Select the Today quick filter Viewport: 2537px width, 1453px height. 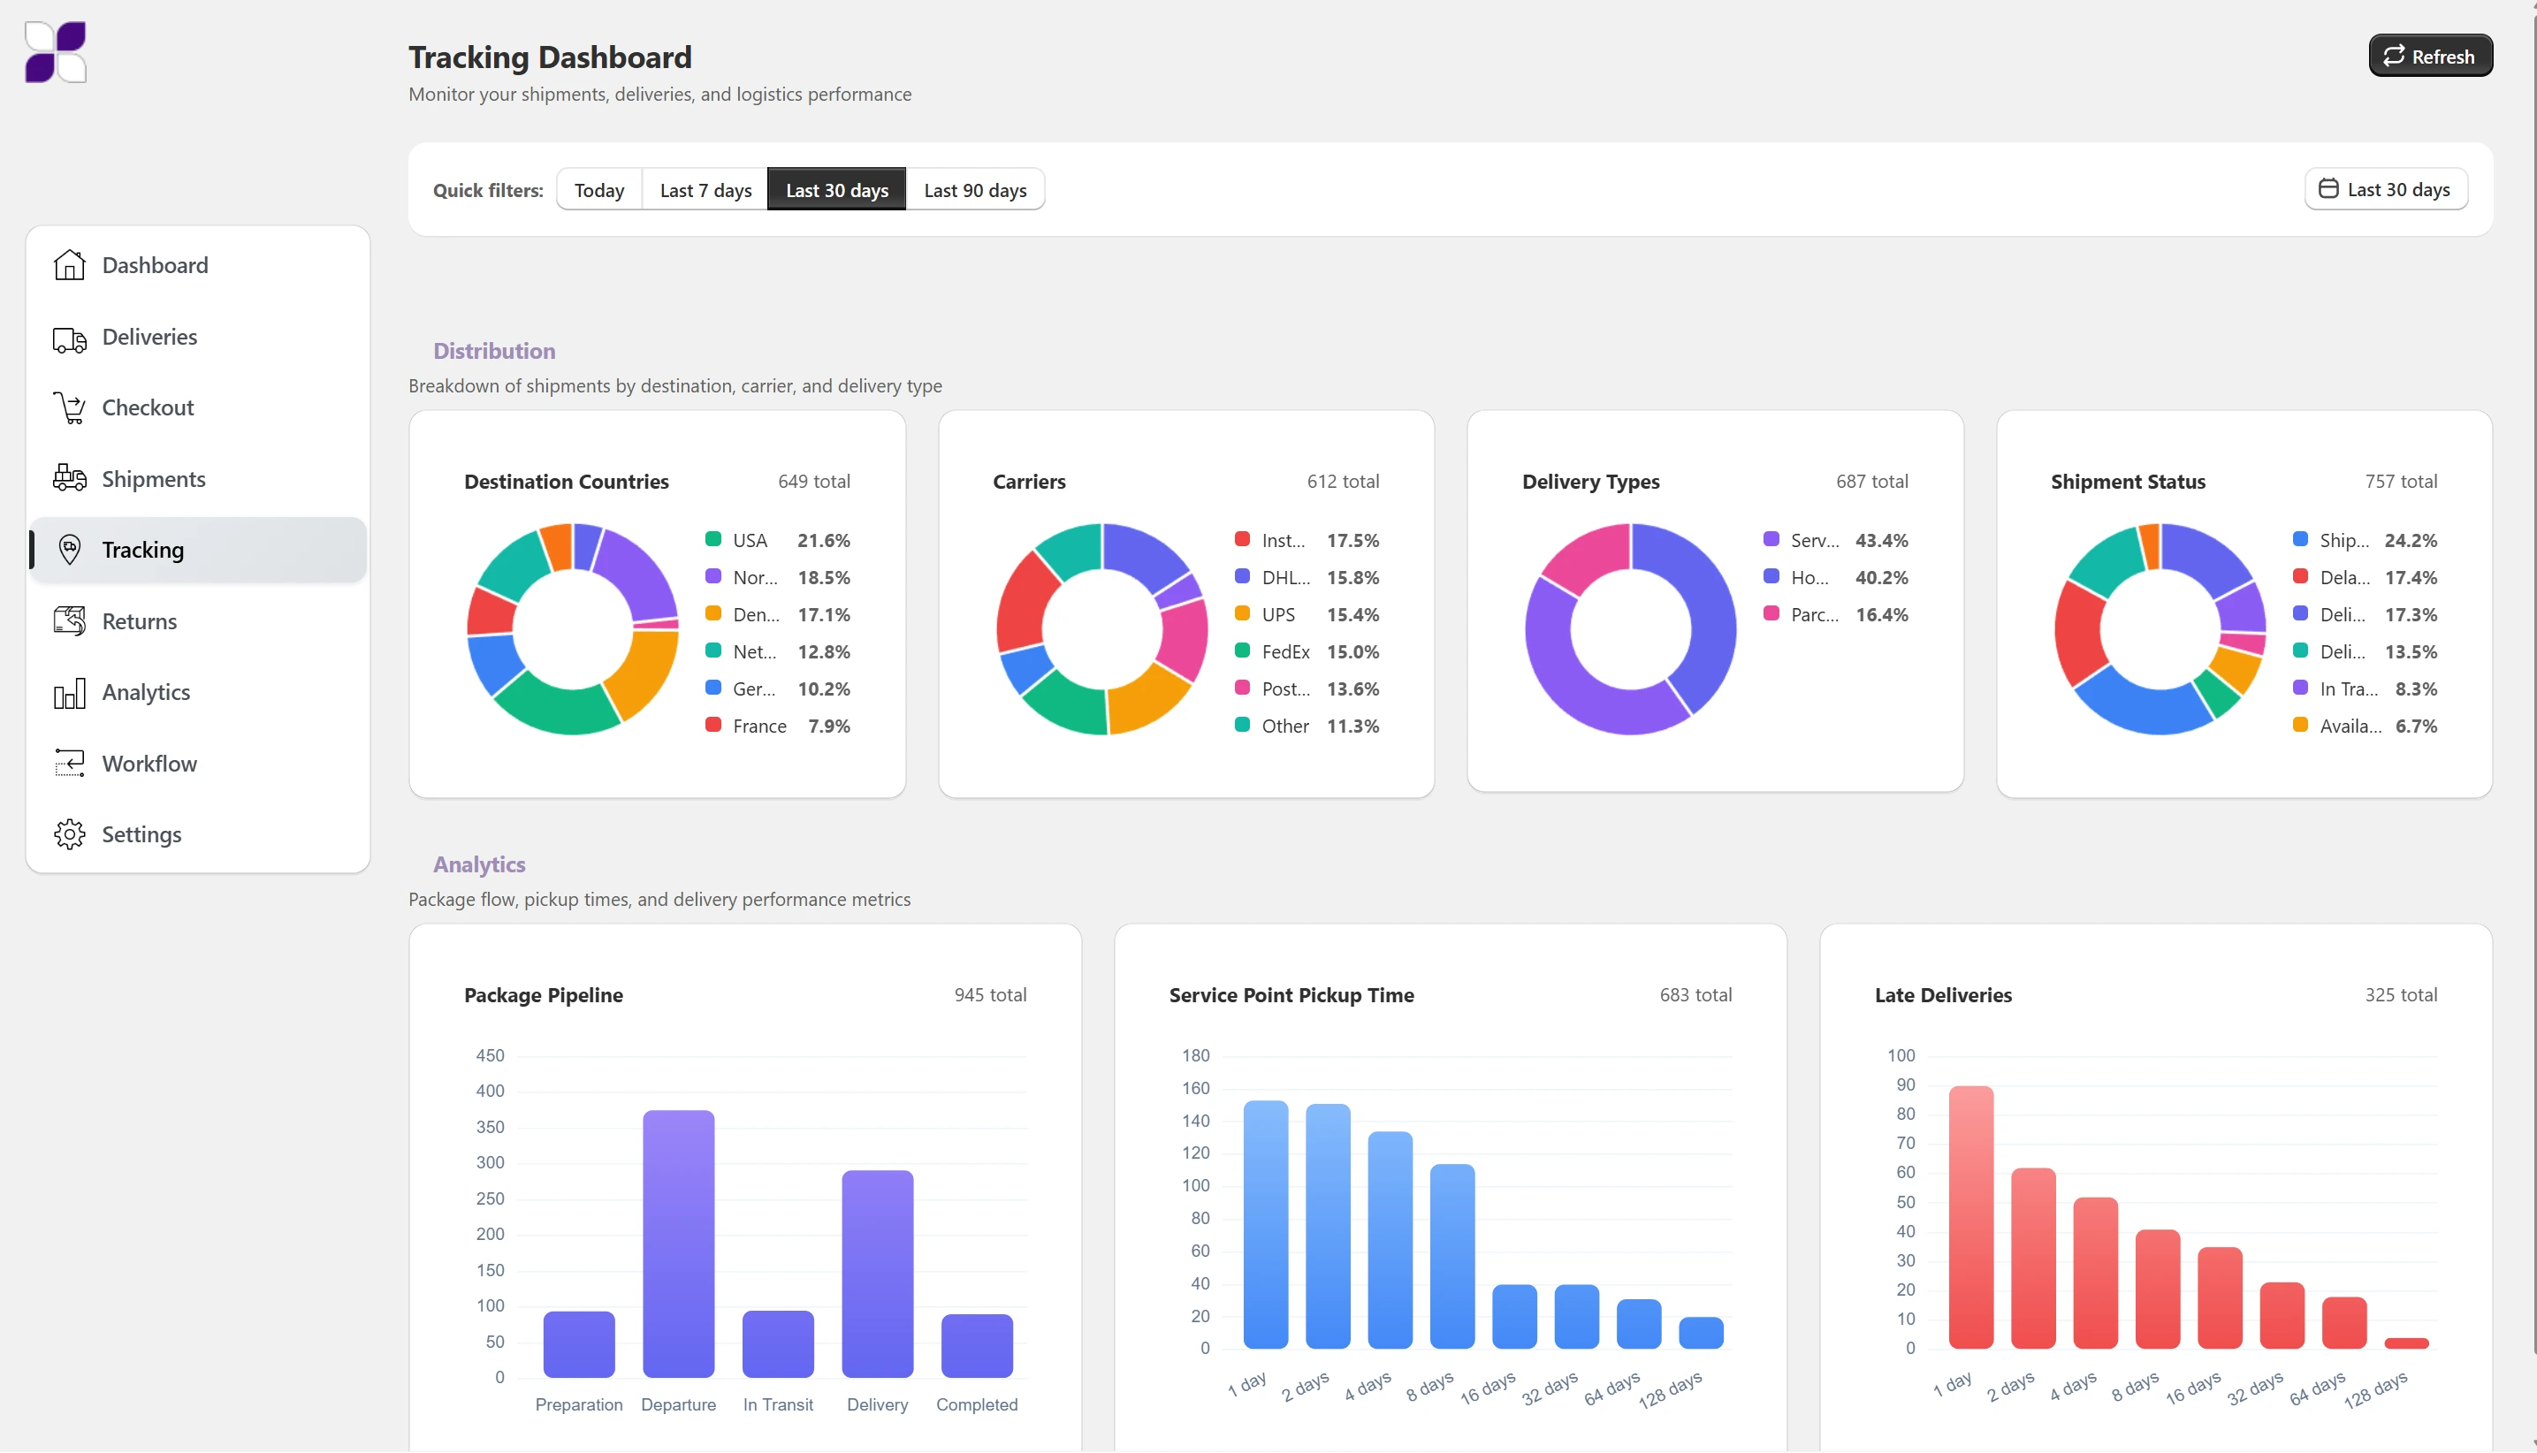[598, 190]
